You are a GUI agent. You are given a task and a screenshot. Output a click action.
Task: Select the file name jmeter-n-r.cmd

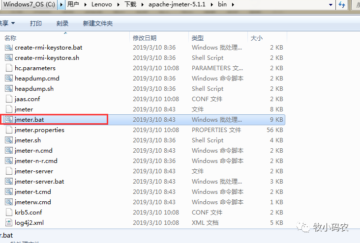pyautogui.click(x=36, y=161)
